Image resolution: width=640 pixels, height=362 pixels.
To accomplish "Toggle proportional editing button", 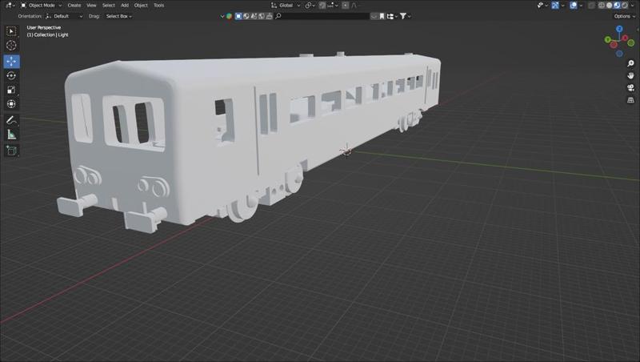I will pos(346,6).
